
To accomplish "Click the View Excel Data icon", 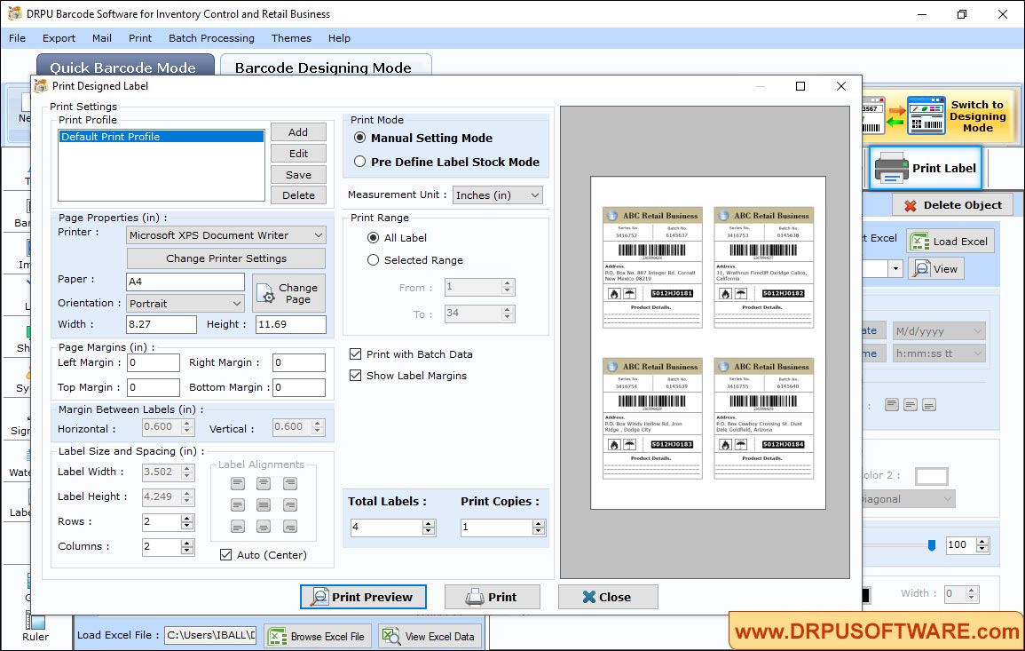I will coord(390,636).
